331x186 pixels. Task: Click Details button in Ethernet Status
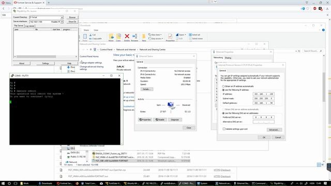[147, 89]
